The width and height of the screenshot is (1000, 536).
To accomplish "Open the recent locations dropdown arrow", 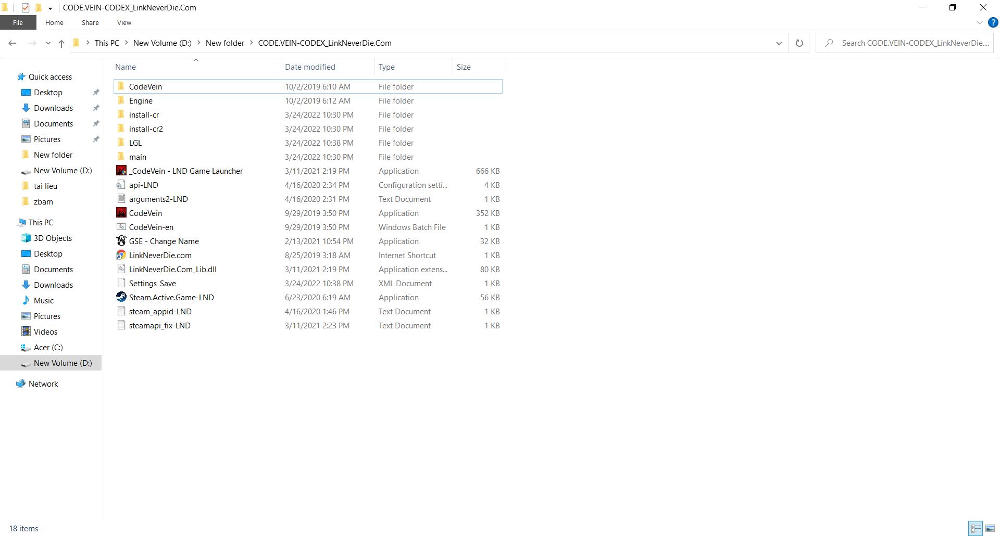I will point(48,43).
